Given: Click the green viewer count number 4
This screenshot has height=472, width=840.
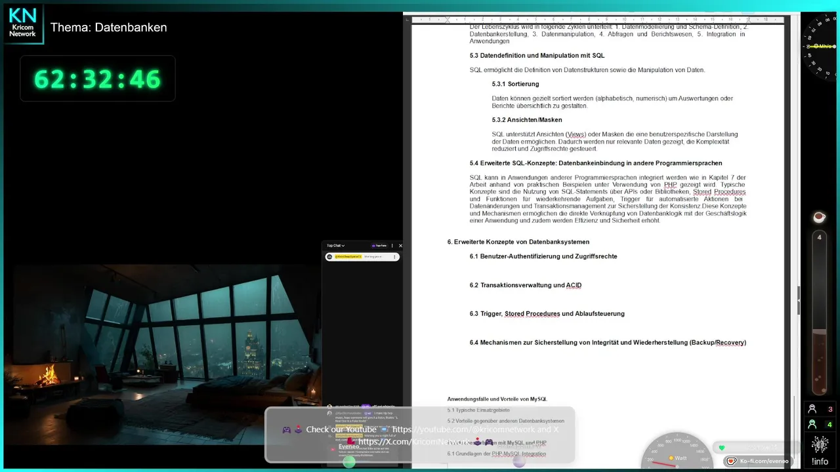Looking at the screenshot, I should pyautogui.click(x=830, y=425).
